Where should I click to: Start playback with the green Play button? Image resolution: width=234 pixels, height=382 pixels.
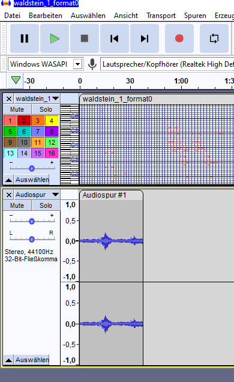pyautogui.click(x=55, y=38)
